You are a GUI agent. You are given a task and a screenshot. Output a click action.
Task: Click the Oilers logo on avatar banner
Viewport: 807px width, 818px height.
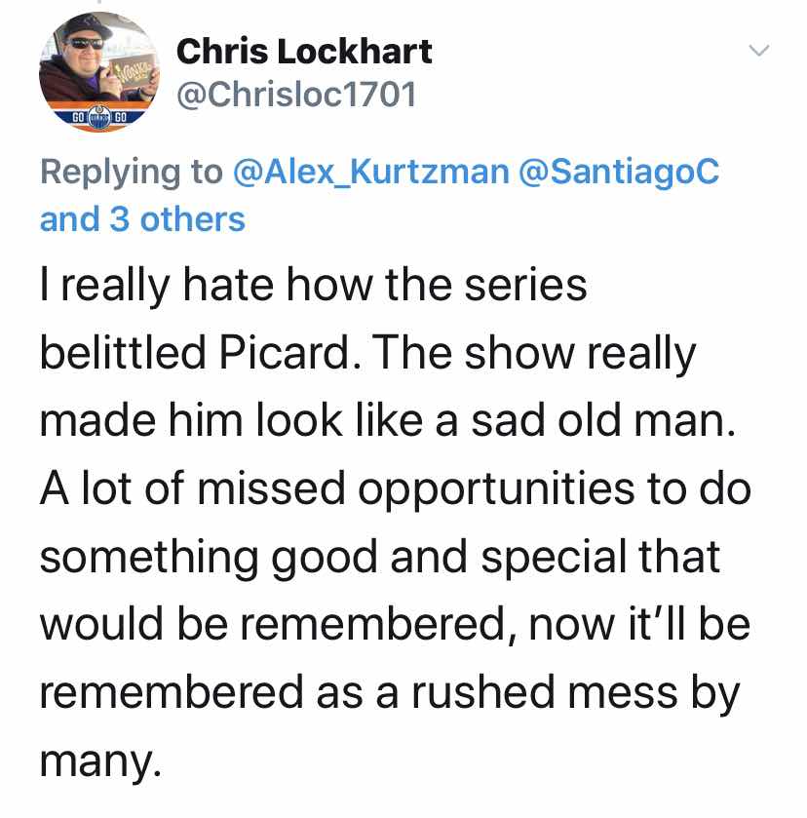point(99,115)
